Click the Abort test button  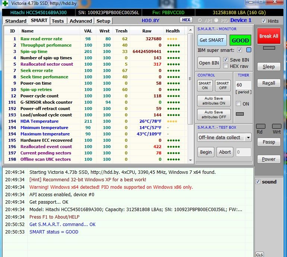pos(225,152)
